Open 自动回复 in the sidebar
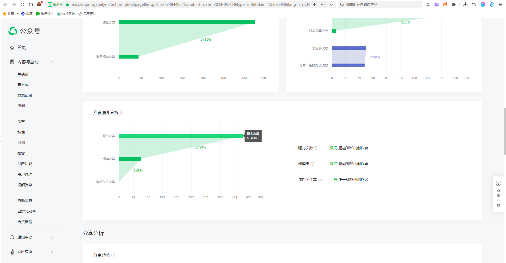This screenshot has height=263, width=506. point(25,201)
